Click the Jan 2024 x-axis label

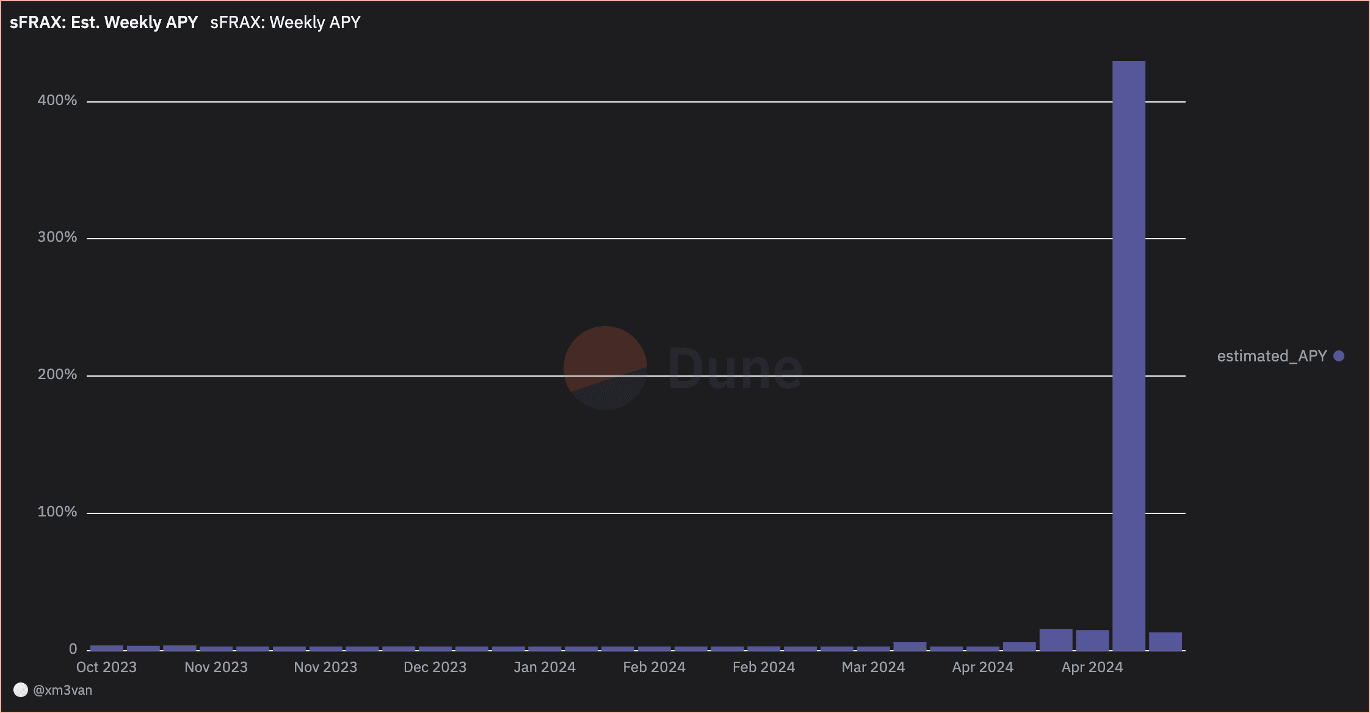click(545, 667)
